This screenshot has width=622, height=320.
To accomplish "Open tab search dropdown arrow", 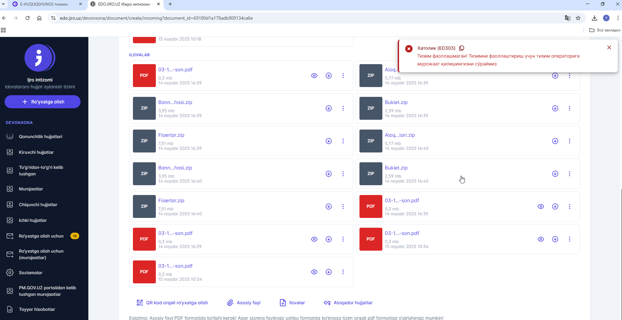I will [x=4, y=4].
